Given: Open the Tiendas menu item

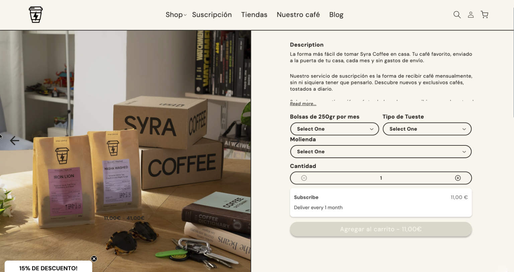Looking at the screenshot, I should 254,15.
